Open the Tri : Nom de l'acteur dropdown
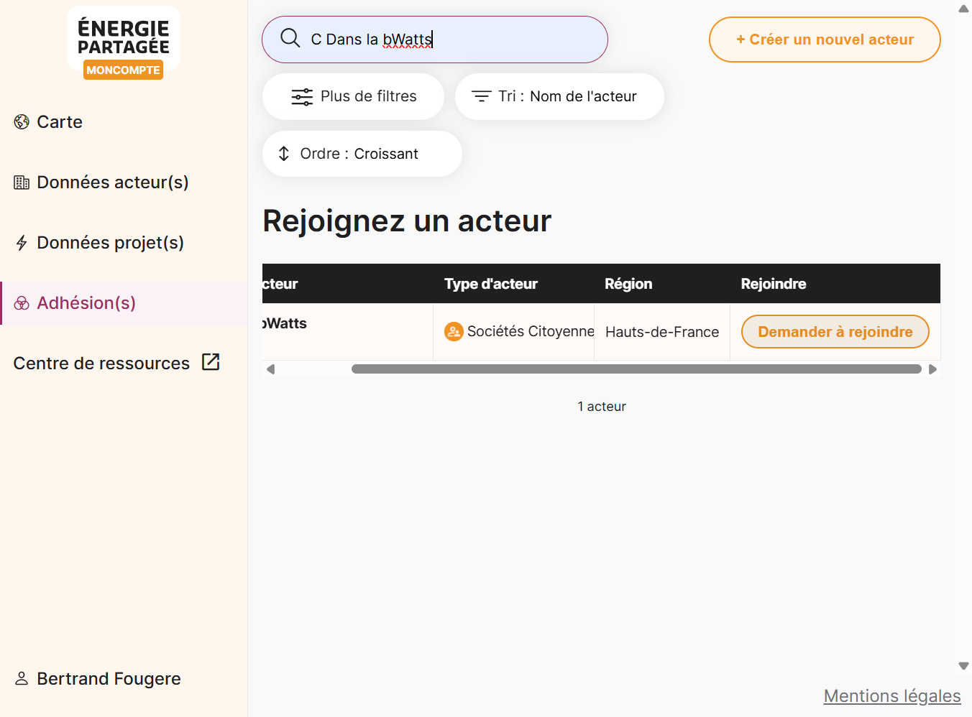This screenshot has height=717, width=972. point(559,96)
